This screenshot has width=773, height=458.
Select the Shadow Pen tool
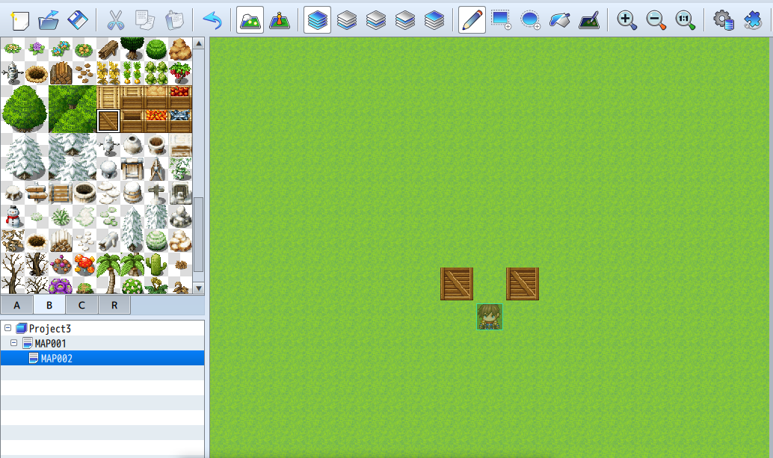click(588, 20)
